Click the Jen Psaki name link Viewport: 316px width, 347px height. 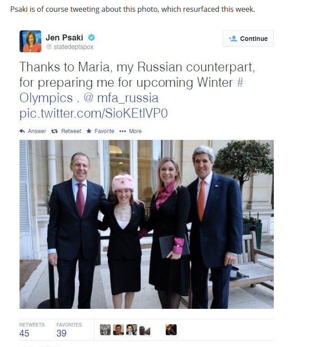point(64,37)
